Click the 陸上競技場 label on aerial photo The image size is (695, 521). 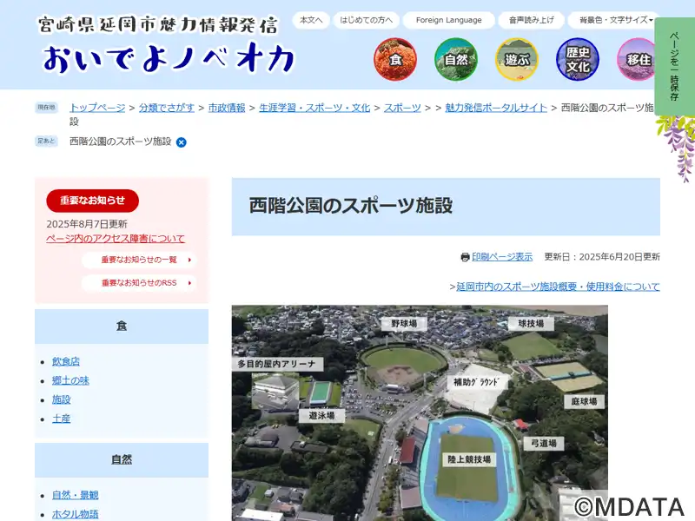(469, 459)
